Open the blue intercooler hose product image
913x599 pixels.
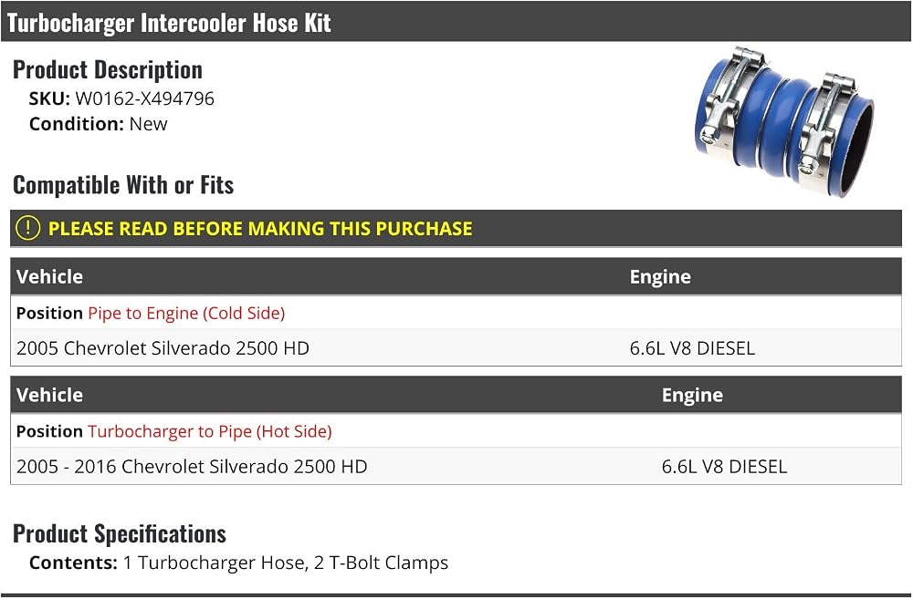pos(784,120)
